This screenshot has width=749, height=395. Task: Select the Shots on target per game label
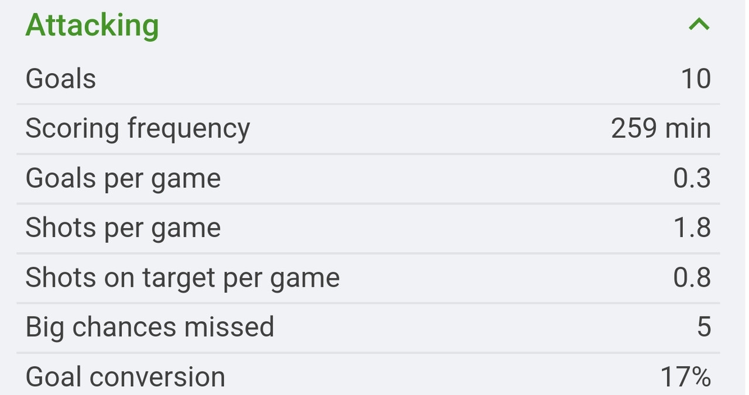(x=183, y=279)
